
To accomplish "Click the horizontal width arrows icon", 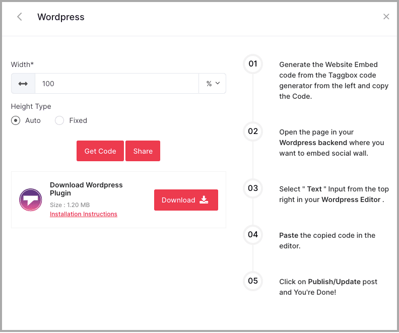I will click(23, 84).
